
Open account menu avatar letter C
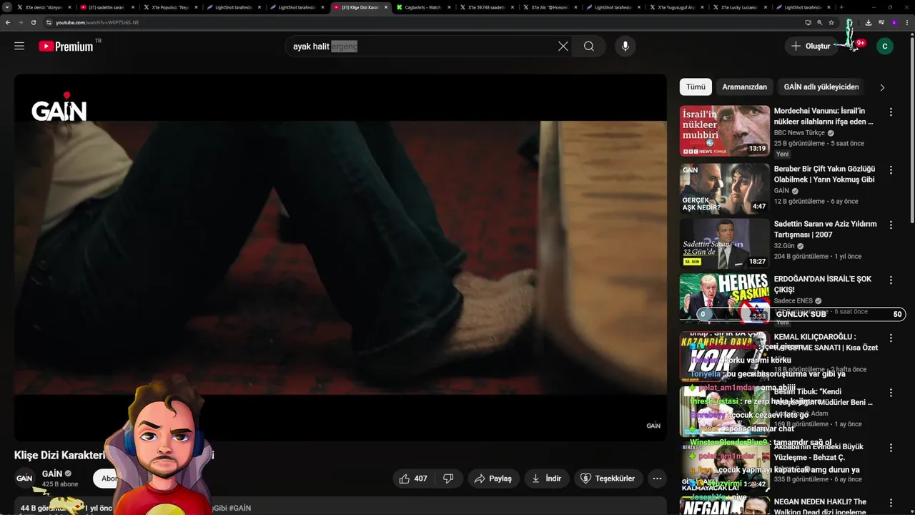[x=885, y=46]
